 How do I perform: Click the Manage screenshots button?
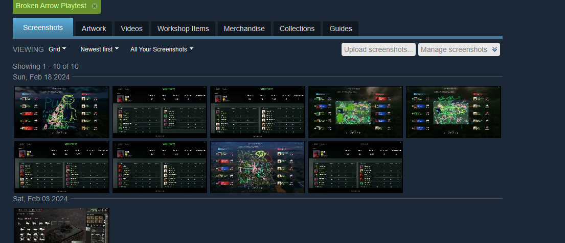coord(459,49)
